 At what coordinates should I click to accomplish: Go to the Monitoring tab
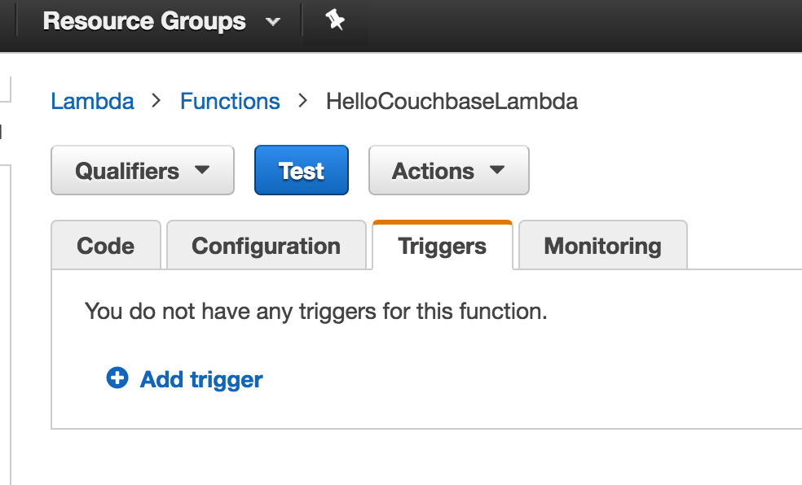point(602,246)
